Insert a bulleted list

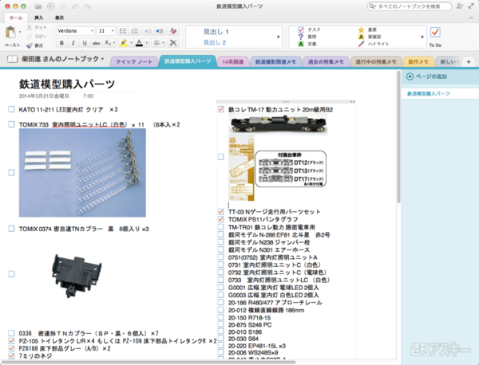(x=123, y=31)
